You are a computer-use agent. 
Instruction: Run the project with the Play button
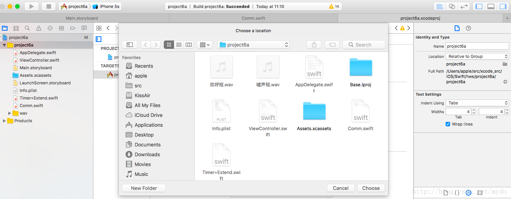(x=32, y=6)
